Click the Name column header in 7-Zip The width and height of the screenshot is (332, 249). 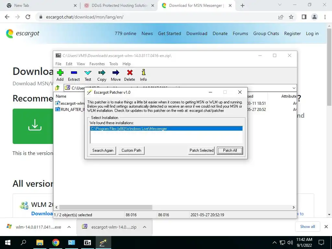(x=61, y=96)
